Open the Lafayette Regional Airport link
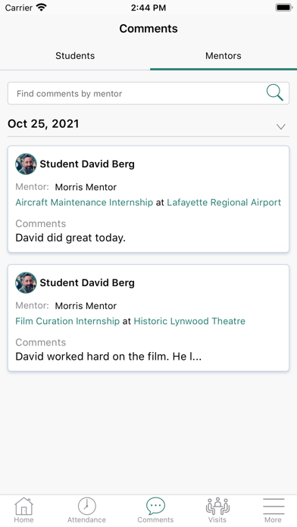 (224, 202)
